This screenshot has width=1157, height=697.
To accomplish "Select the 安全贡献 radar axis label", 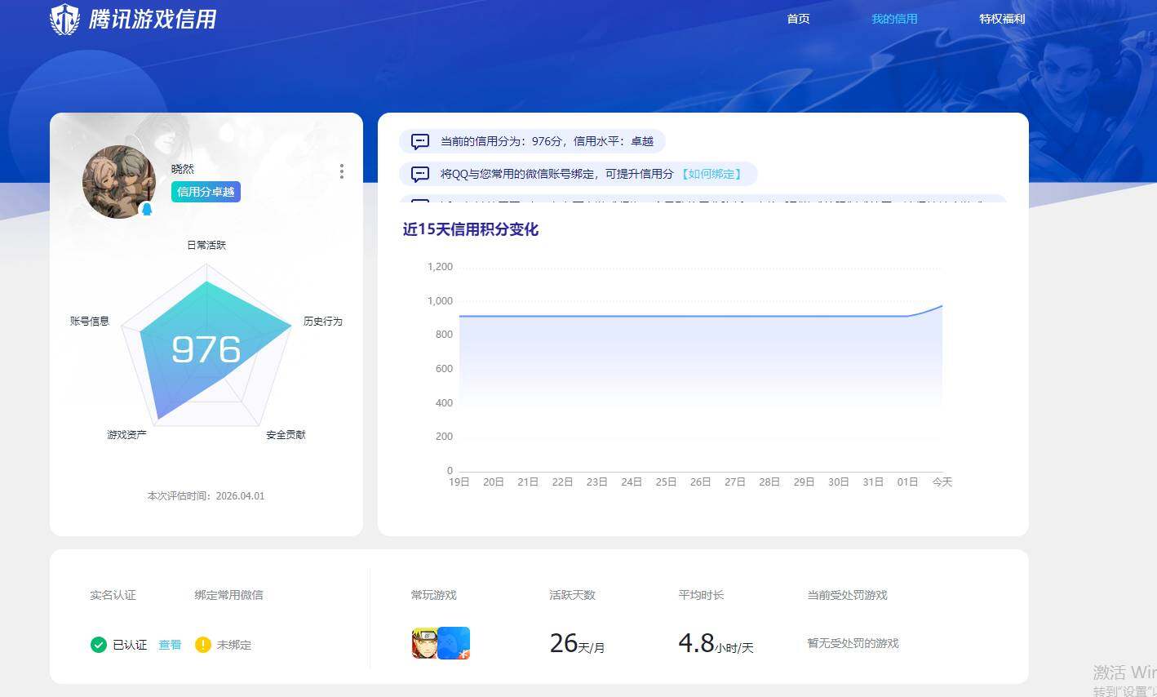I will [x=286, y=435].
